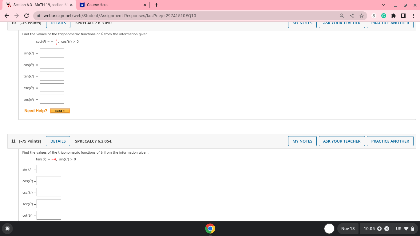Click the sin(θ) answer input field

[x=52, y=53]
